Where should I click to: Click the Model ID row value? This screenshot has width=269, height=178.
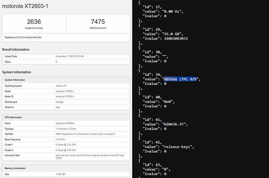(65, 97)
